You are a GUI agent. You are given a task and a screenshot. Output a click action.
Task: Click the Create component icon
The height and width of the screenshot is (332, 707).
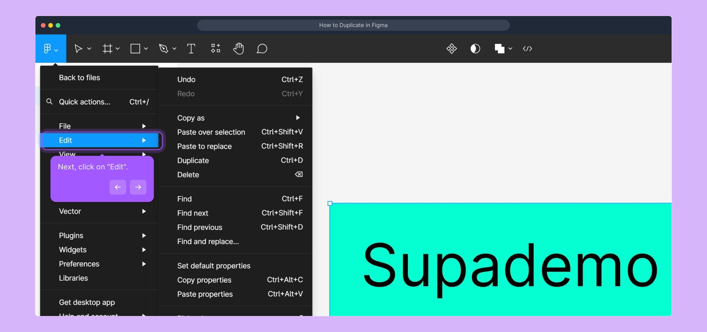coord(451,49)
